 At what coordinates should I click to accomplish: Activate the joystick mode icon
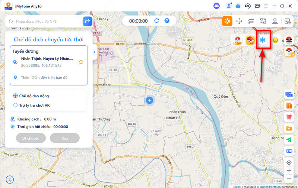[x=275, y=21]
